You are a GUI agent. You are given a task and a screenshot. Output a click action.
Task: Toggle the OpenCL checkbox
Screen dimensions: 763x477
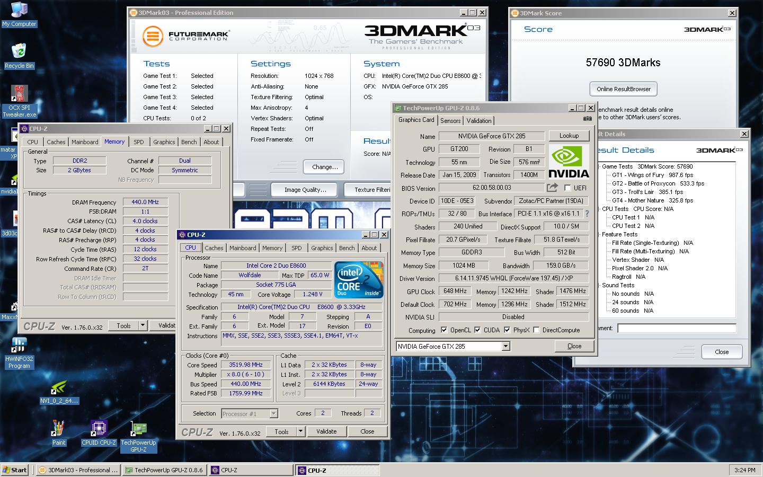444,330
